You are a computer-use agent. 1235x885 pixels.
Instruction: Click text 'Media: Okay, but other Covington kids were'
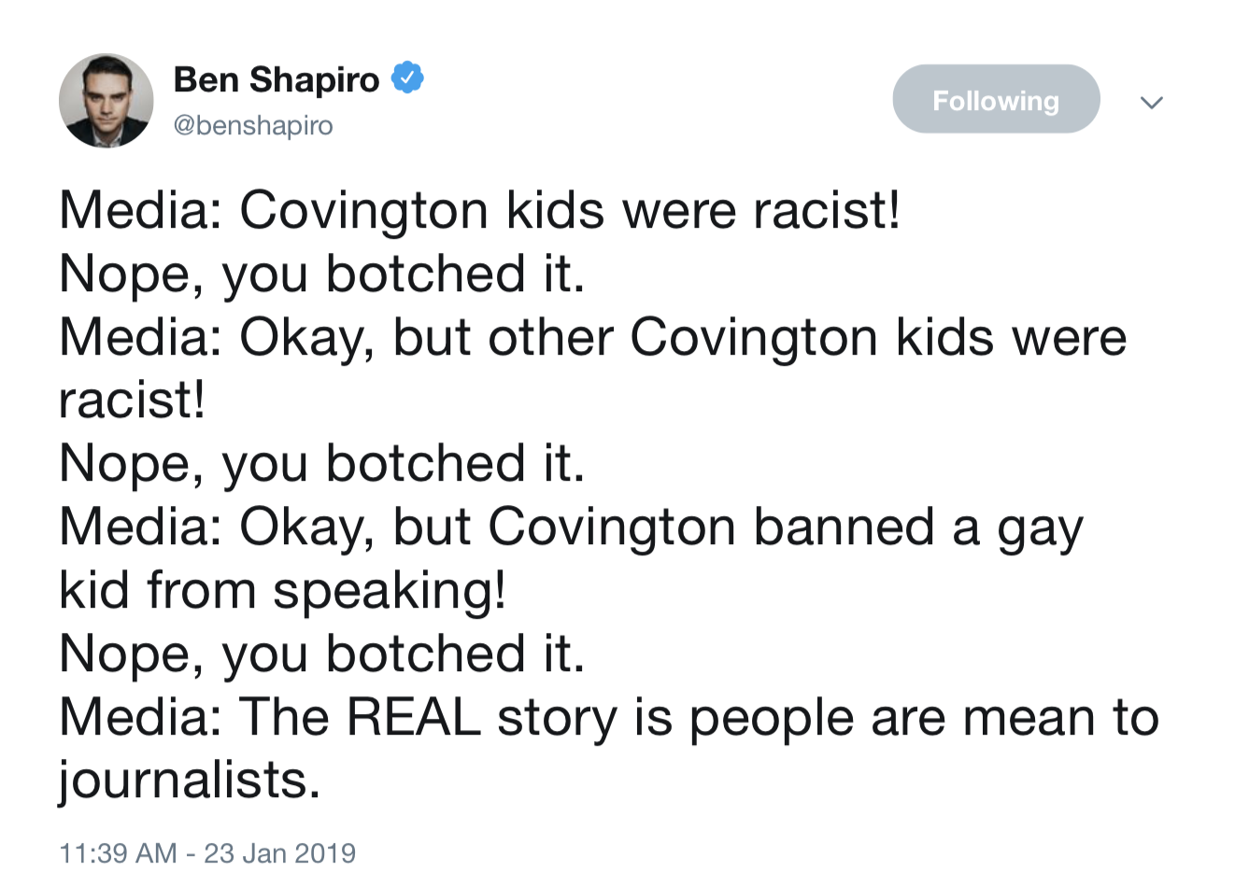[593, 336]
